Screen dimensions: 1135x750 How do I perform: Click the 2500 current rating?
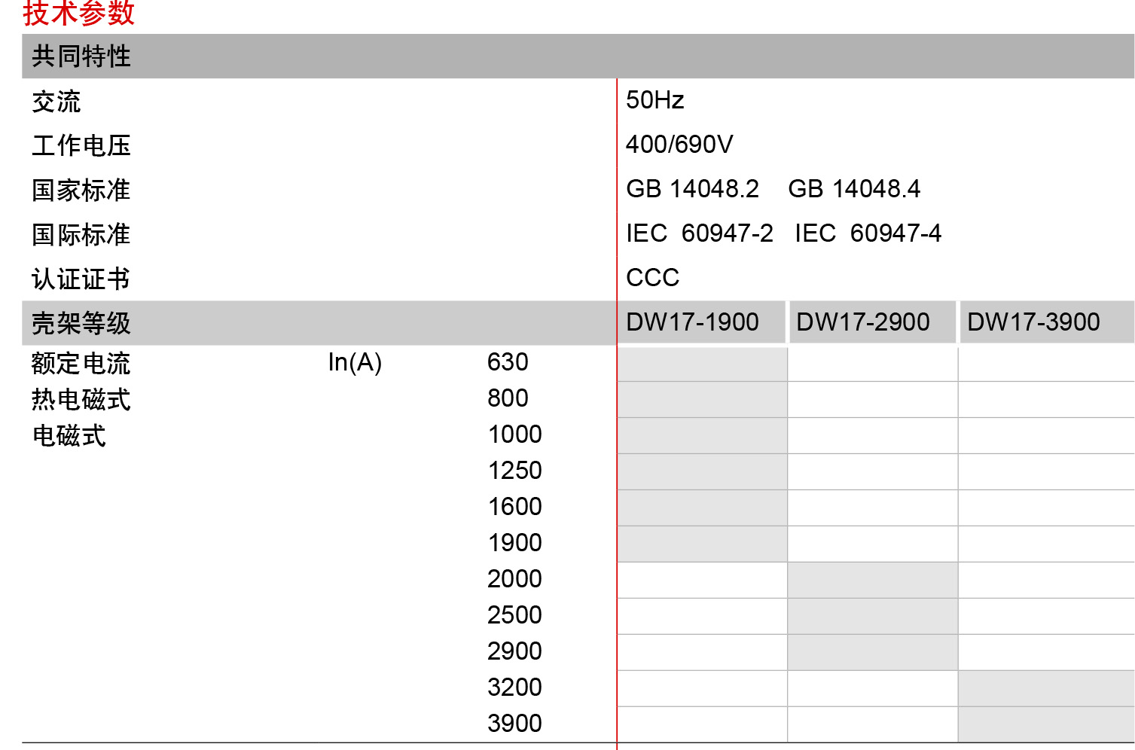[514, 615]
